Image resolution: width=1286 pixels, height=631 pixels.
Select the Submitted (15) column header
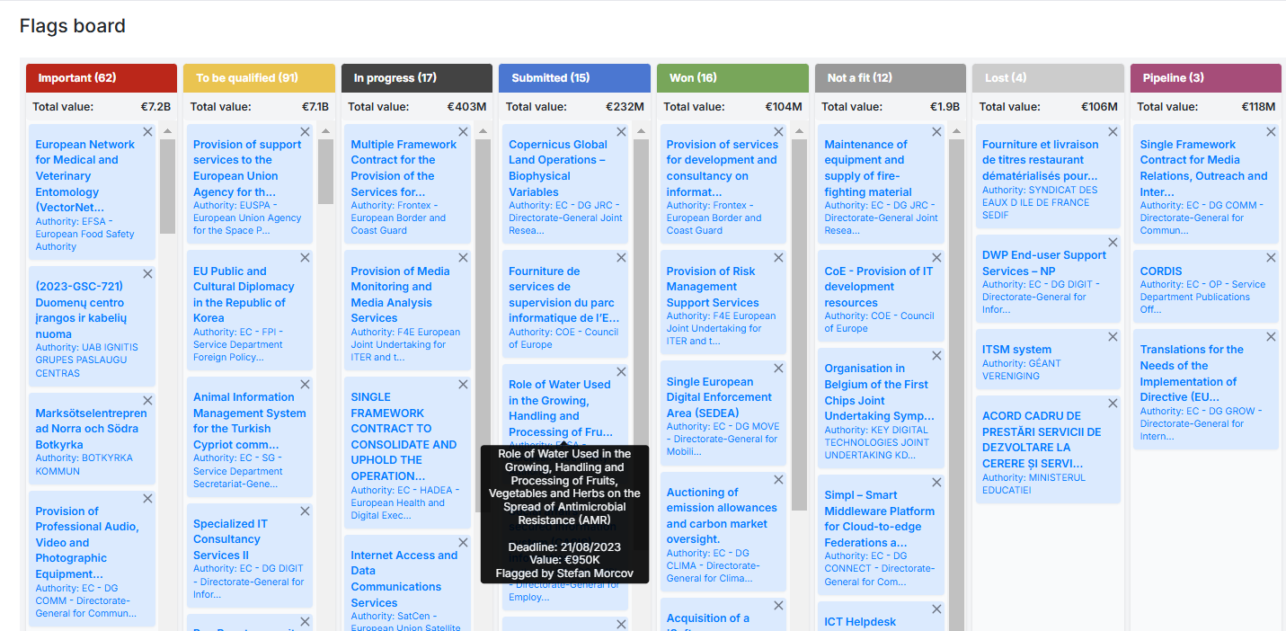click(x=574, y=78)
